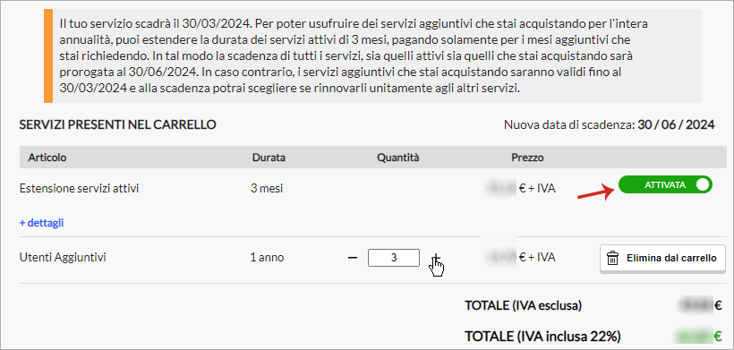
Task: Click the 'SERVIZI PRESENTI NEL CARRELLO' heading
Action: tap(117, 125)
